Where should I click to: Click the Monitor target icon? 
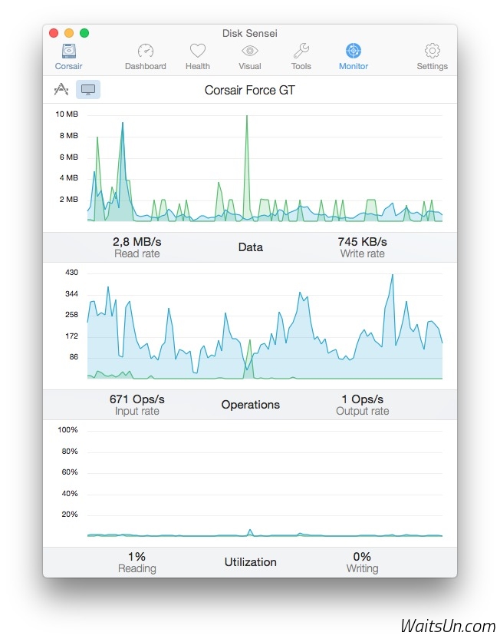pos(354,52)
